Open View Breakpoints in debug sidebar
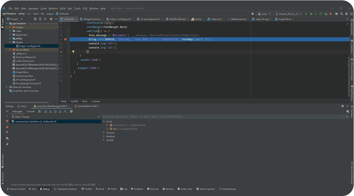 (7, 127)
